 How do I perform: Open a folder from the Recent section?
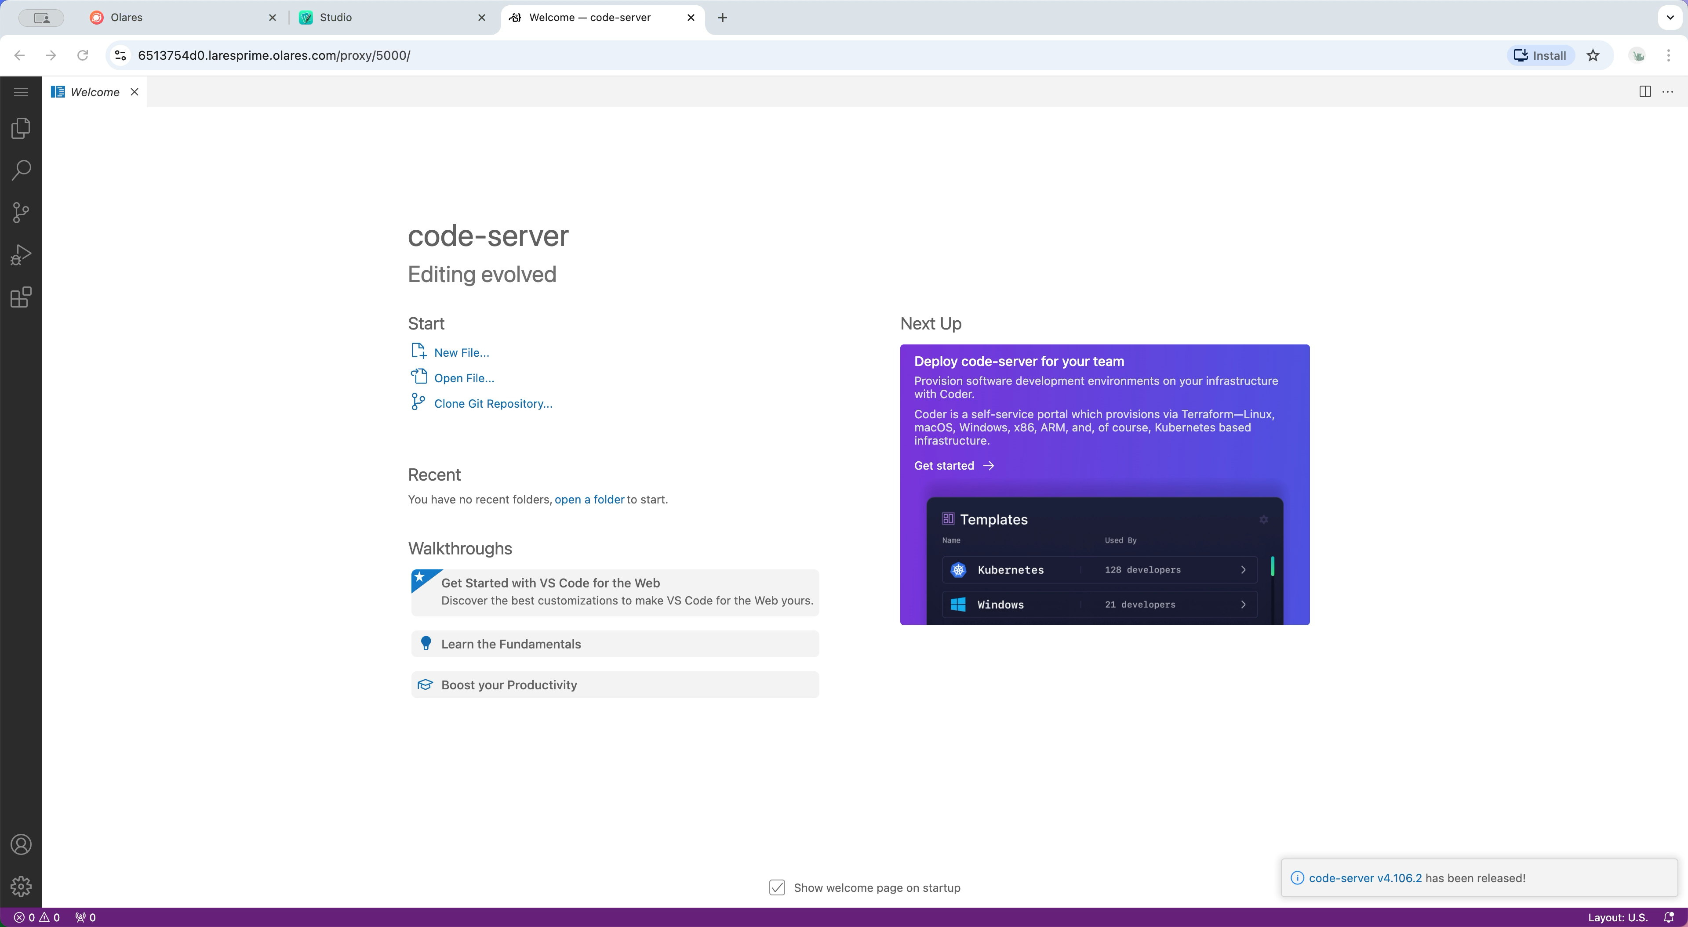point(589,499)
